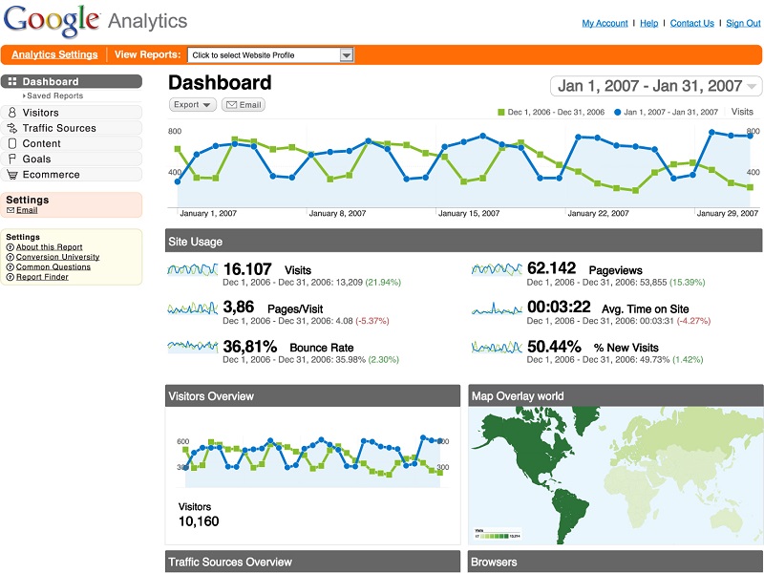
Task: Click the My Account link
Action: click(x=605, y=23)
